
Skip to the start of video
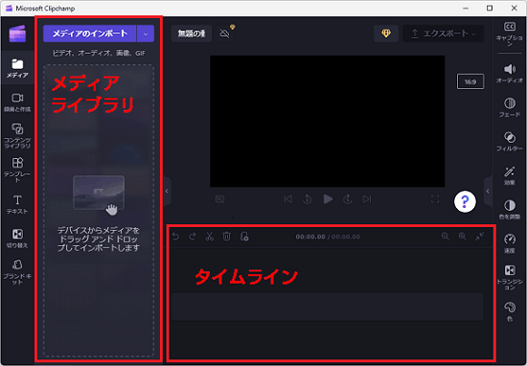pos(287,199)
